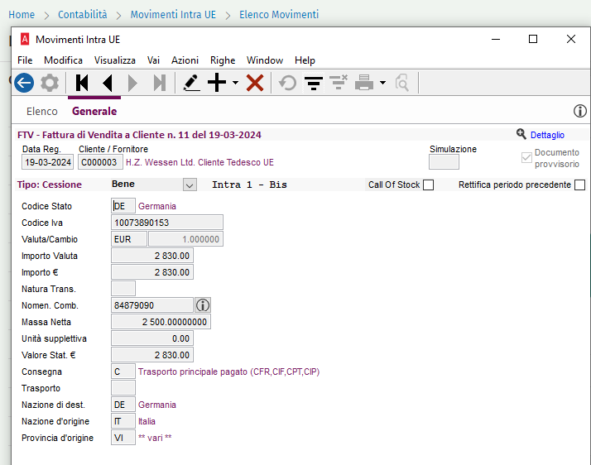Click the Valore Stat. € field
591x465 pixels.
coord(152,355)
